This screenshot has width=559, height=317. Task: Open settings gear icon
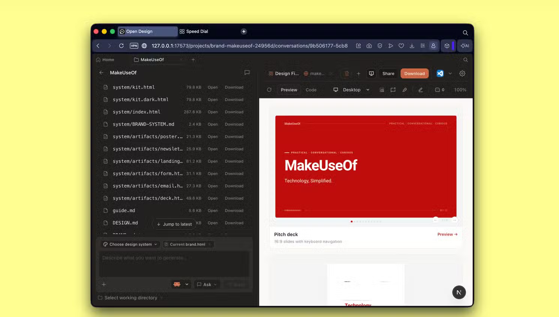[462, 74]
